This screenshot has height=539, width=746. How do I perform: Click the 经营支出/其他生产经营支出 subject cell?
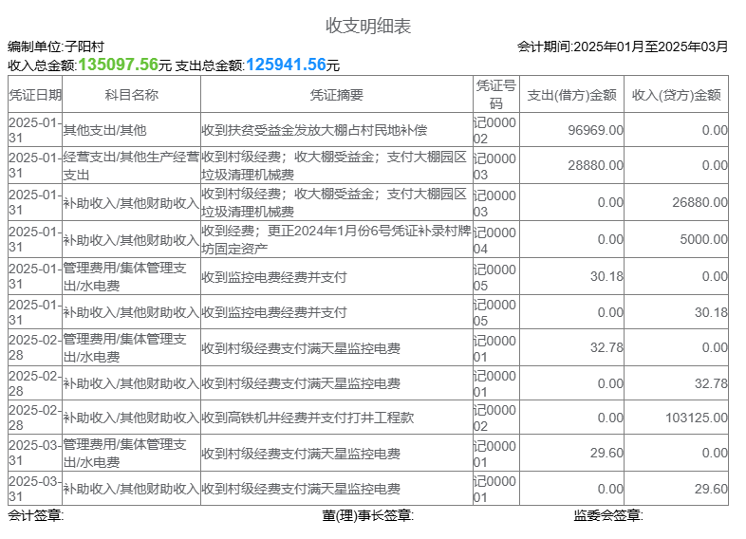[x=131, y=166]
